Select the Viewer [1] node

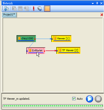coord(61,39)
